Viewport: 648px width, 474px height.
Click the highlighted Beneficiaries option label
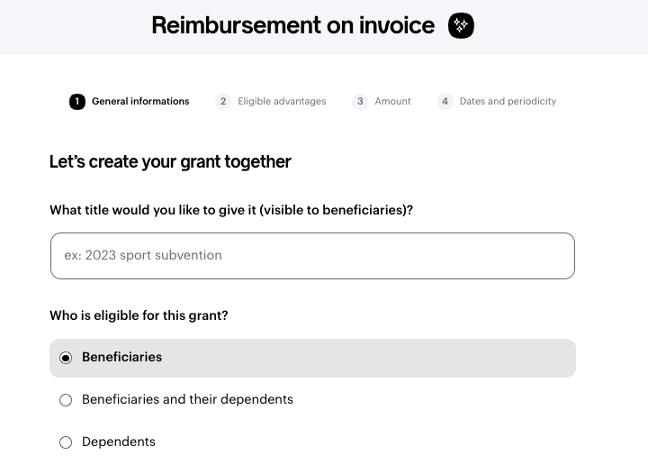[122, 358]
